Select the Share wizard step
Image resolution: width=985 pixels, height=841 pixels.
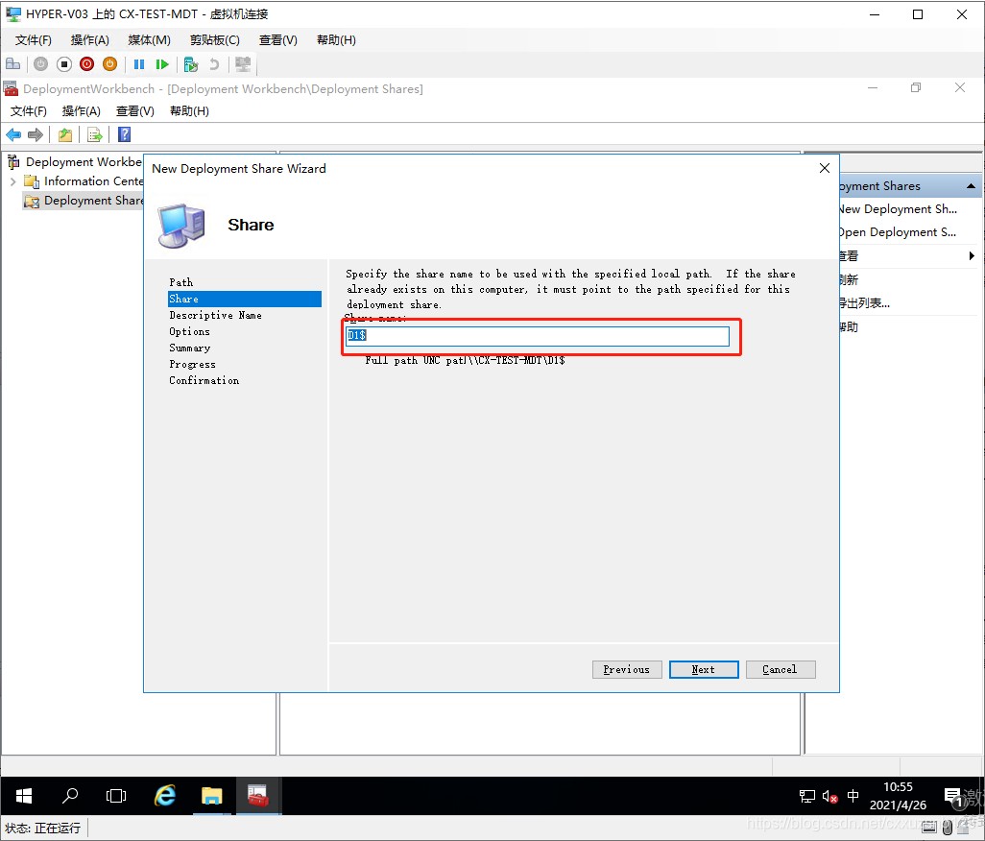pyautogui.click(x=245, y=299)
